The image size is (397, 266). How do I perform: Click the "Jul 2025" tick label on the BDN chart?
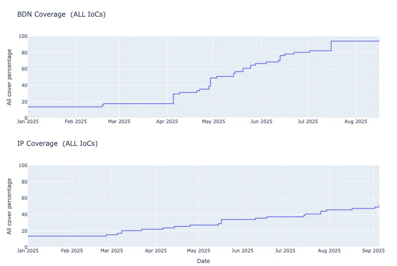[308, 121]
